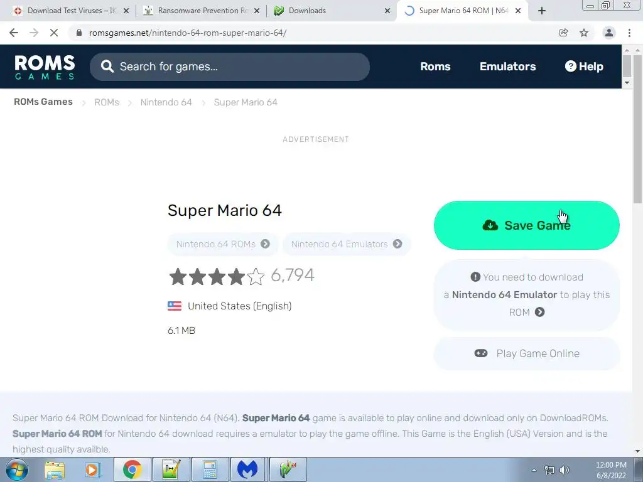This screenshot has height=482, width=643.
Task: Click the search magnifier icon
Action: pos(107,67)
